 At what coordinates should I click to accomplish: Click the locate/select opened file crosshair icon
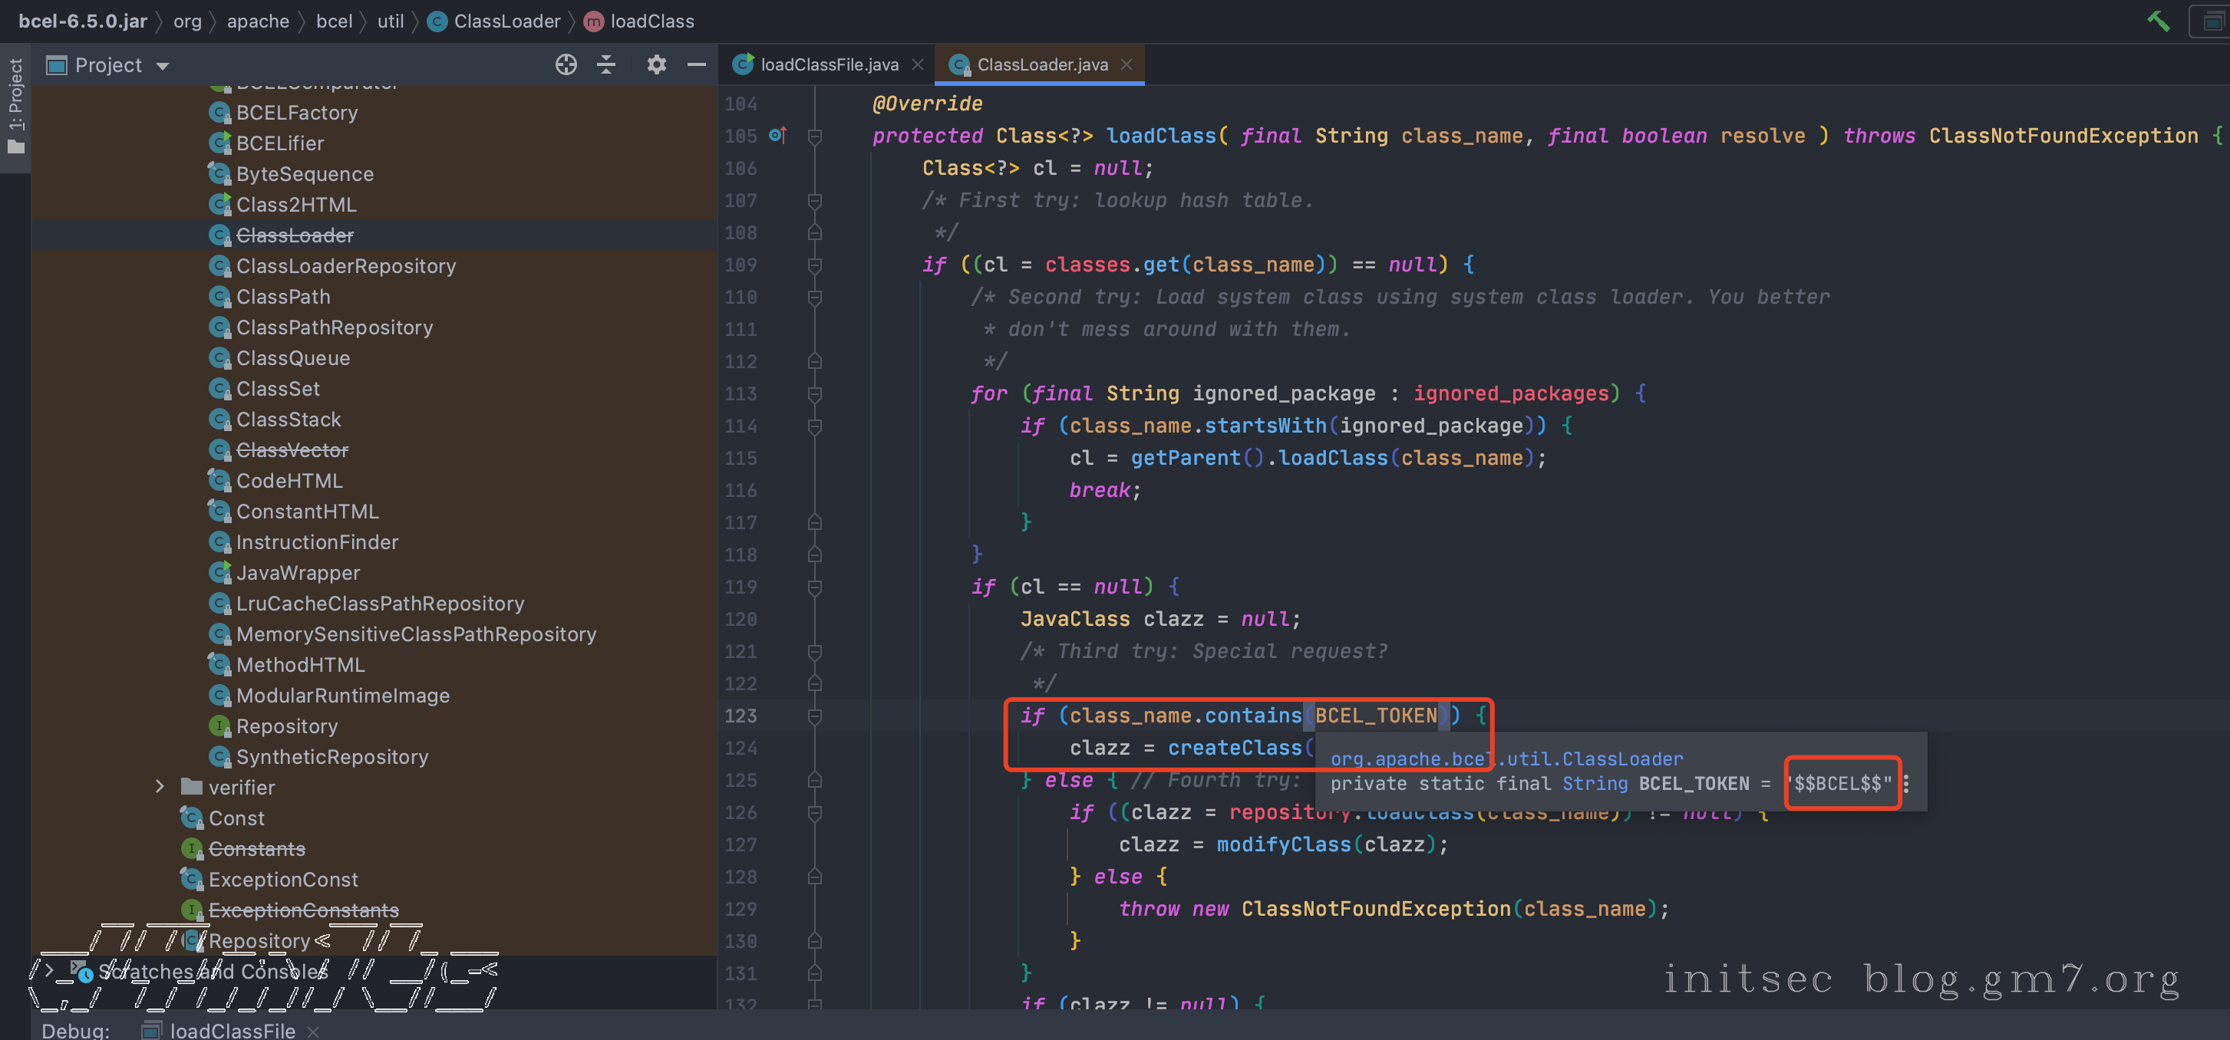(x=566, y=65)
